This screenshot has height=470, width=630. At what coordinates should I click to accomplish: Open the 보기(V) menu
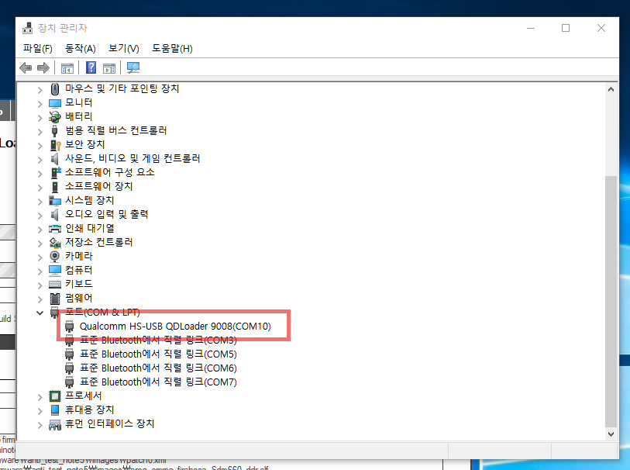(x=124, y=49)
